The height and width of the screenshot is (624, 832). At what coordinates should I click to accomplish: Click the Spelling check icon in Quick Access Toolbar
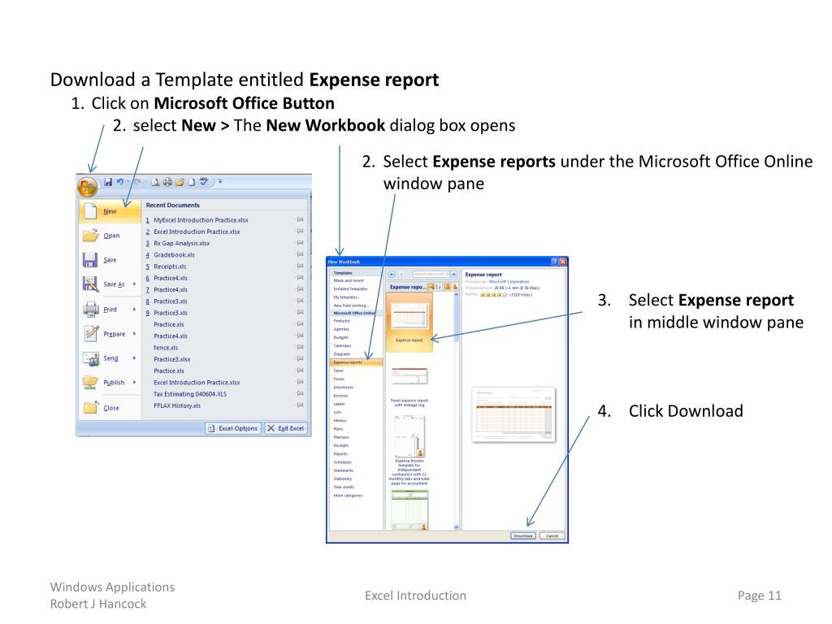coord(204,182)
